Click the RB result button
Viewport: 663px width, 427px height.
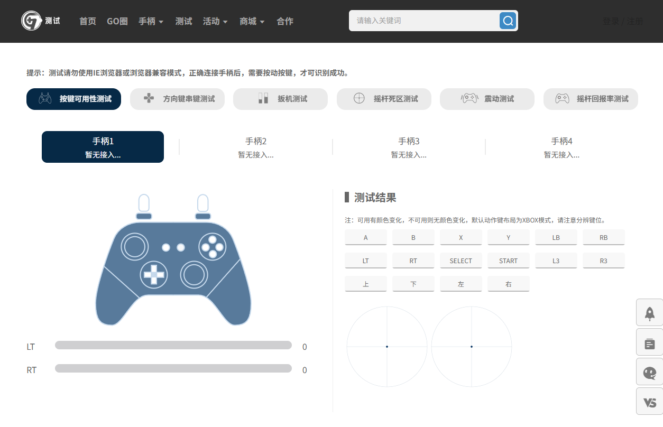pos(604,237)
